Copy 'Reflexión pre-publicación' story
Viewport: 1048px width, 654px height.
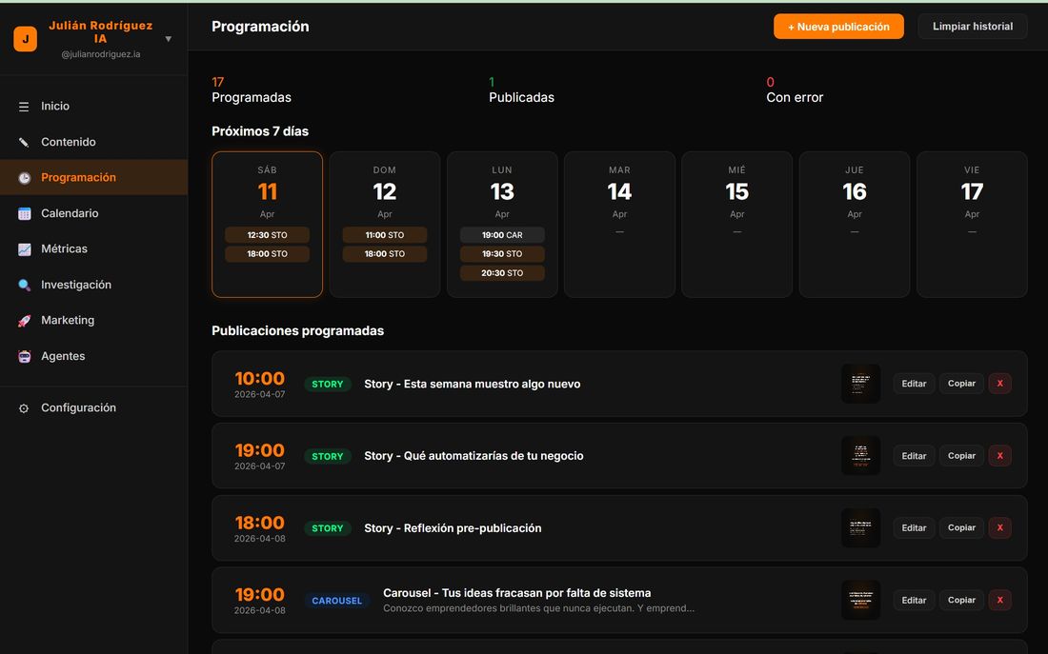[x=961, y=527]
